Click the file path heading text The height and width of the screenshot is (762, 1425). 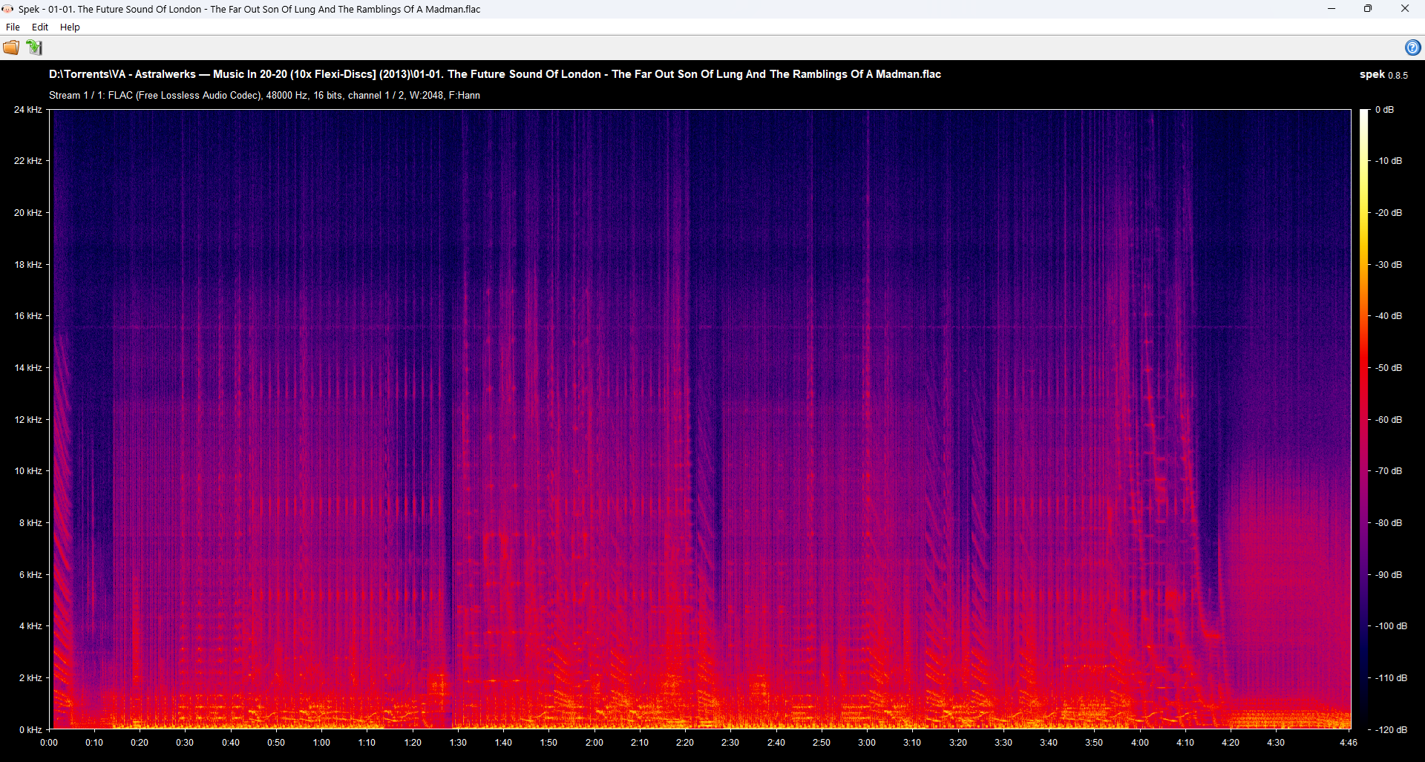click(x=494, y=74)
